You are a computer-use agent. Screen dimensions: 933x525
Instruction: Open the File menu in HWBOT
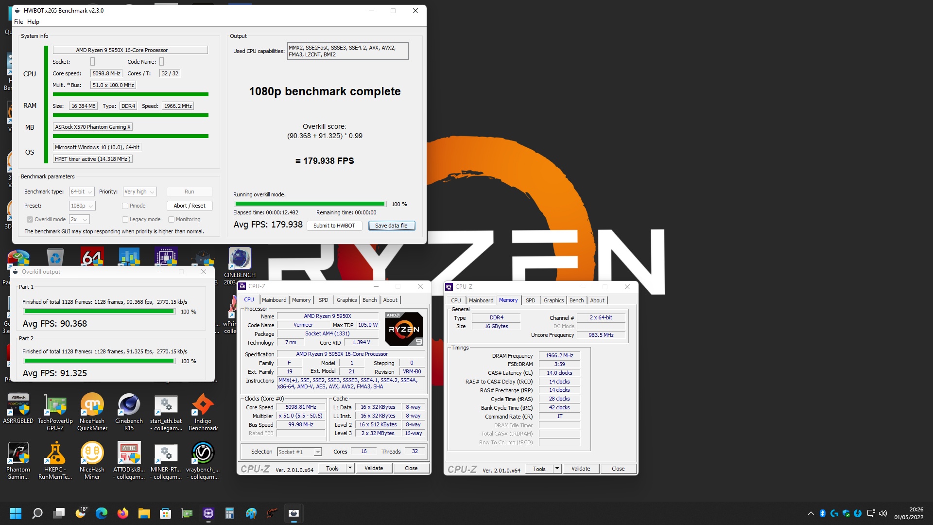[18, 22]
